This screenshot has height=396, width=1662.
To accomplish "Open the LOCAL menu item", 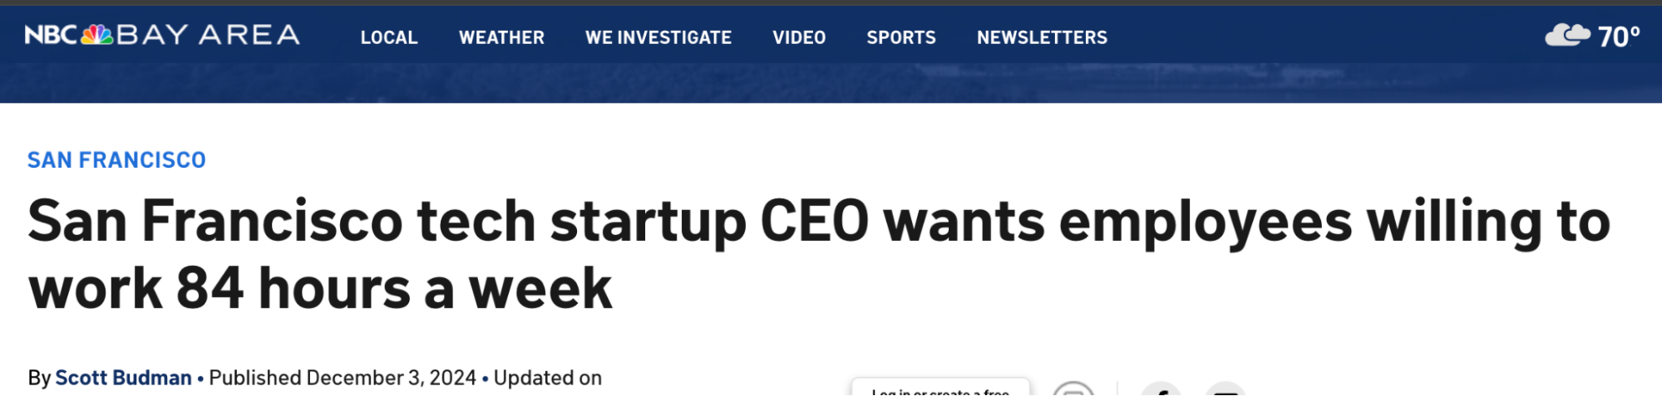I will coord(389,37).
